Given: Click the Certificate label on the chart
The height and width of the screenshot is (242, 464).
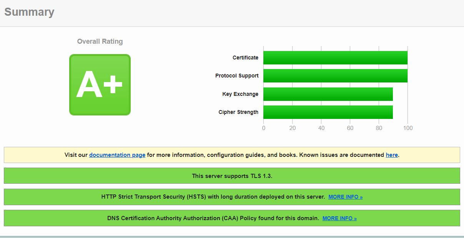Looking at the screenshot, I should [x=245, y=58].
